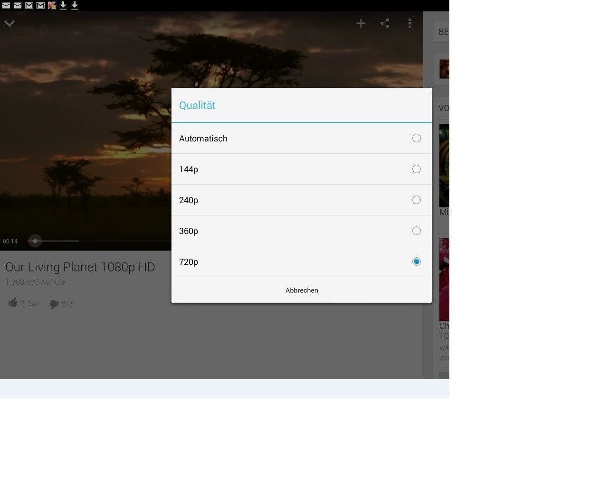Click the Qualität dialog title
Viewport: 608px width, 486px height.
[197, 105]
